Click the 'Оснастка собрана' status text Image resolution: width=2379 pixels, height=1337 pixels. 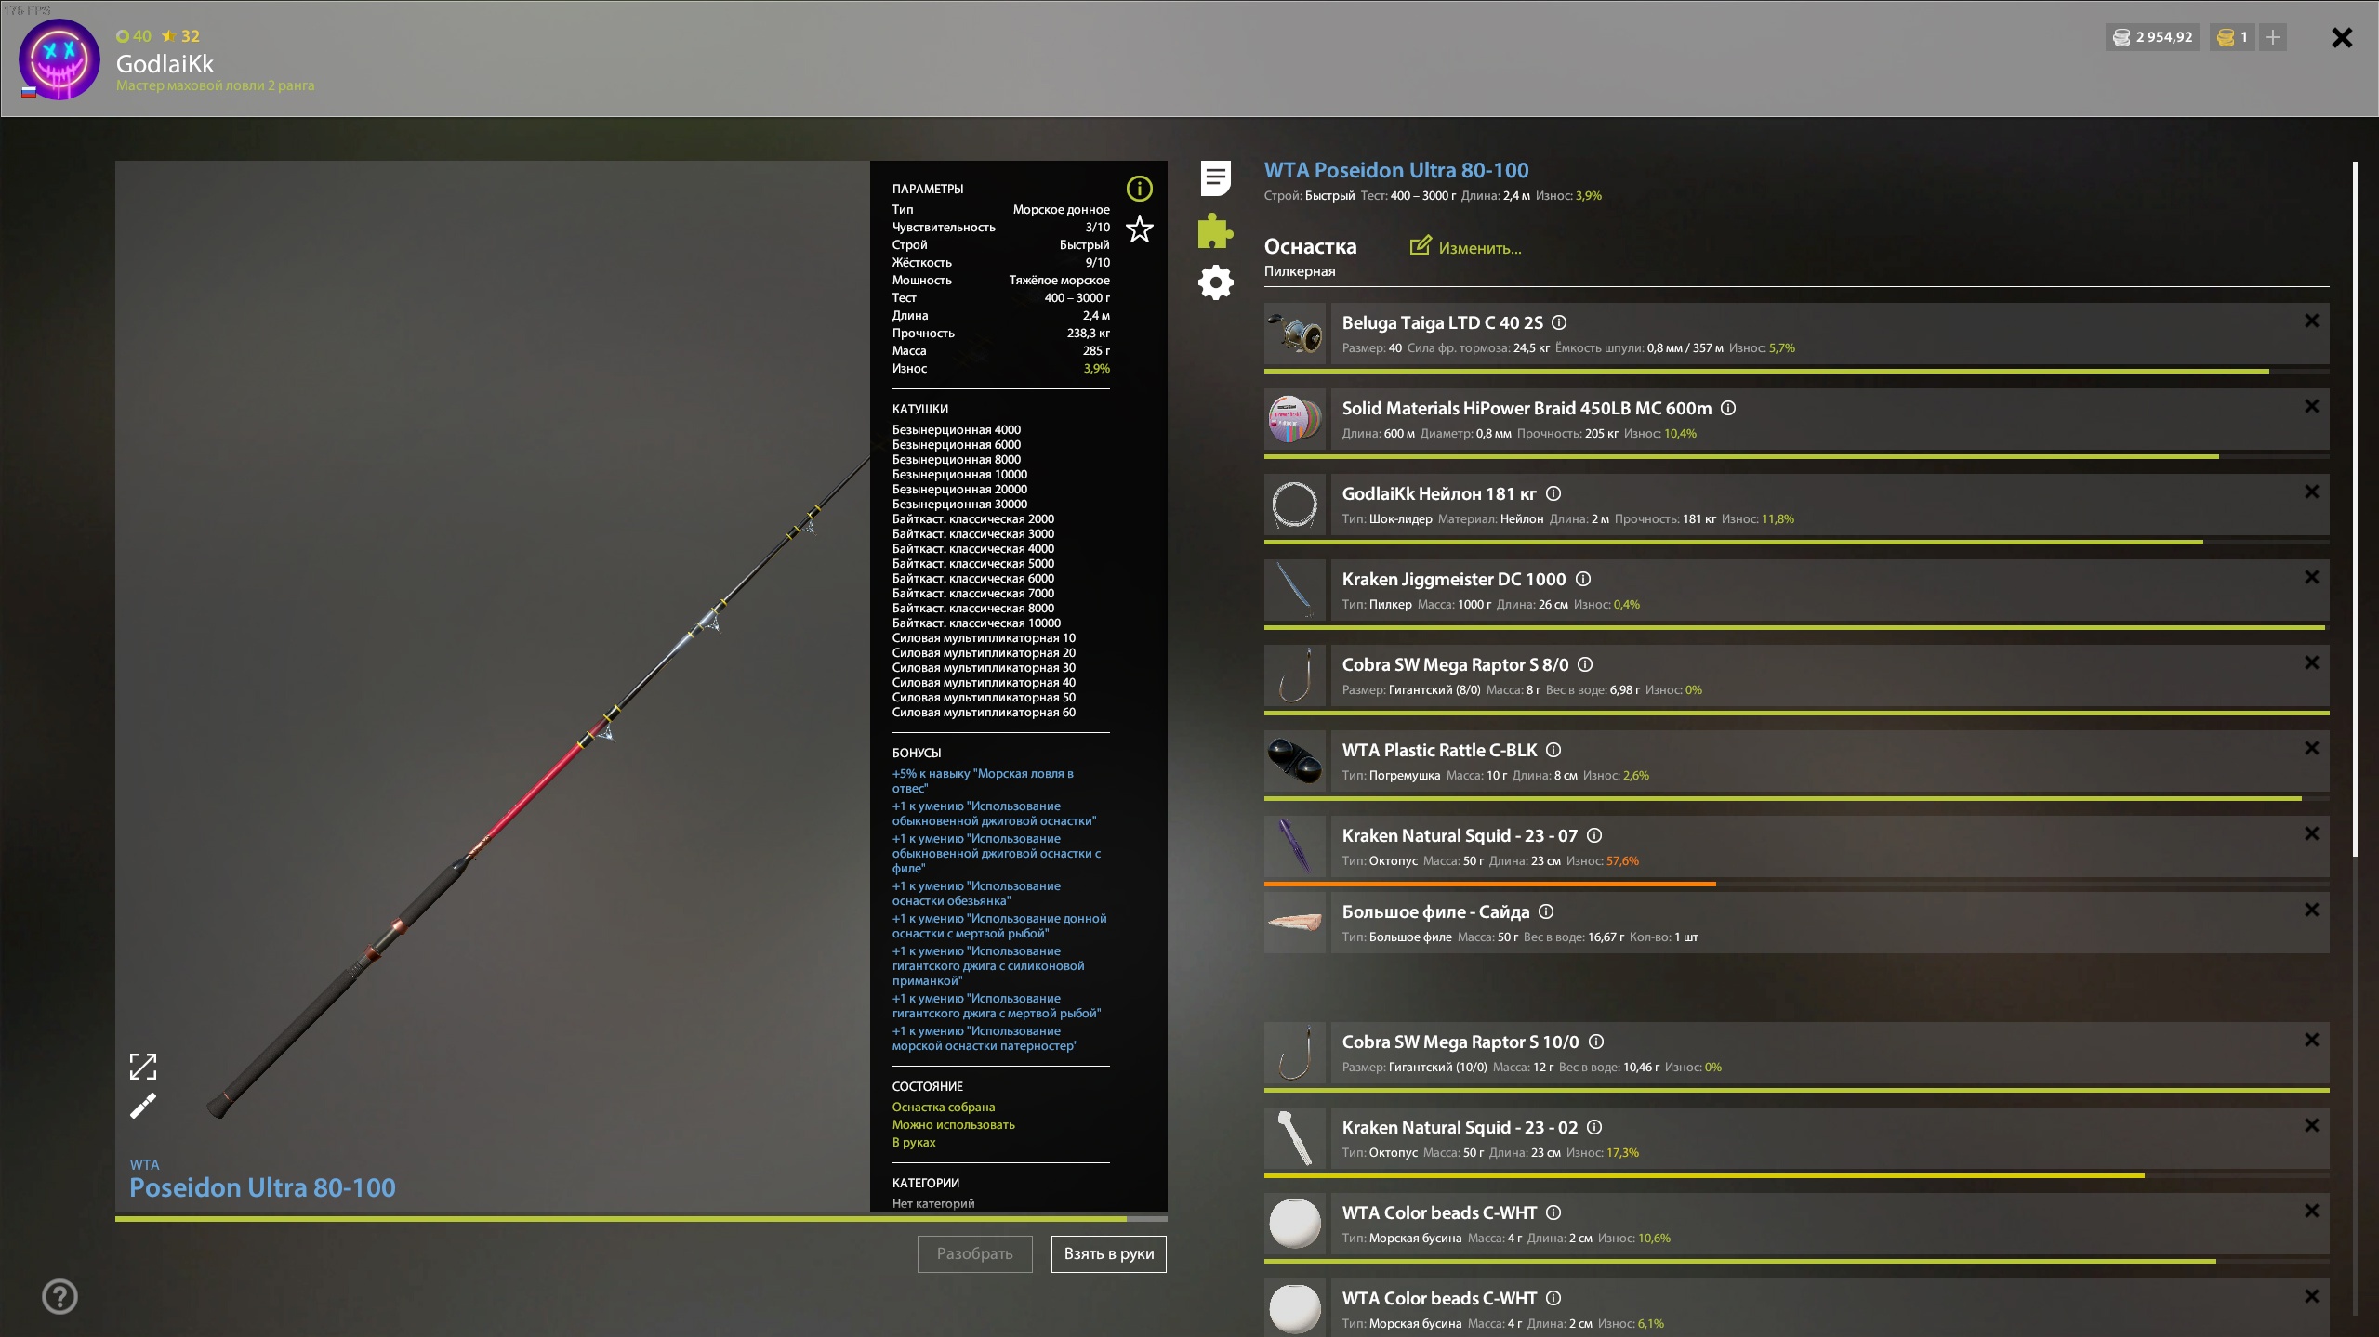(943, 1107)
